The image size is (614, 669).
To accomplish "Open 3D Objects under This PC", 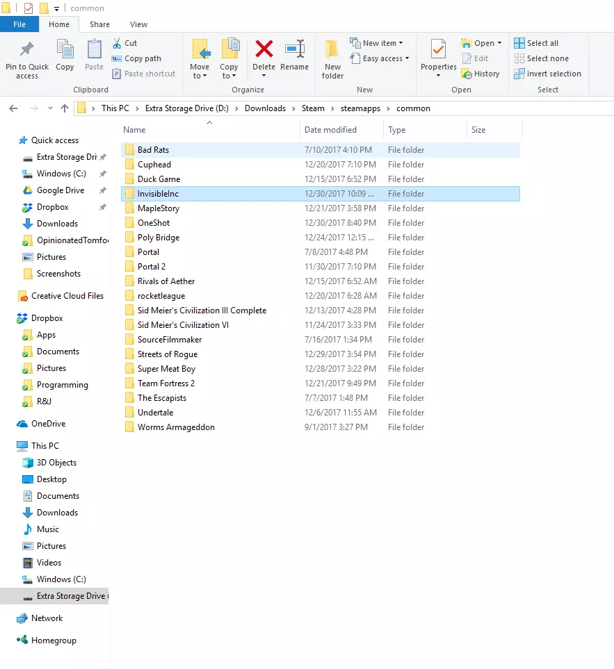I will pos(56,463).
